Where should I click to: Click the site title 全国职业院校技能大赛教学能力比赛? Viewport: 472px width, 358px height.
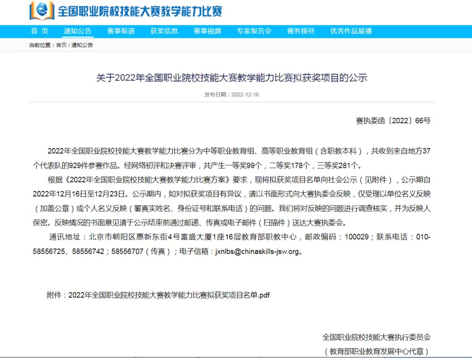[x=140, y=11]
